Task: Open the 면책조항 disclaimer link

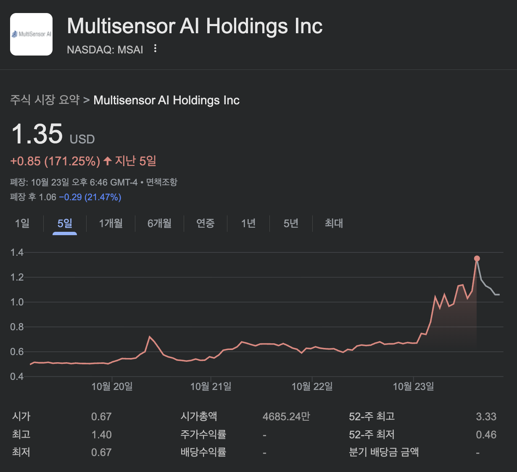Action: [x=162, y=182]
